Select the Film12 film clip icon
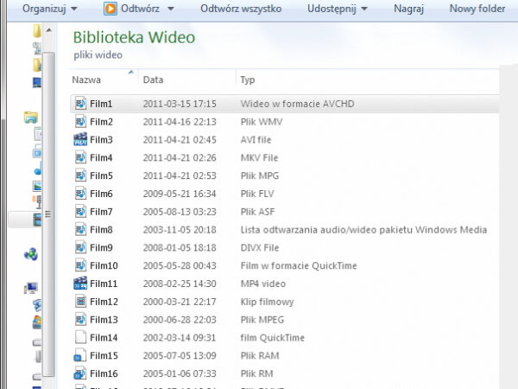 (x=80, y=302)
